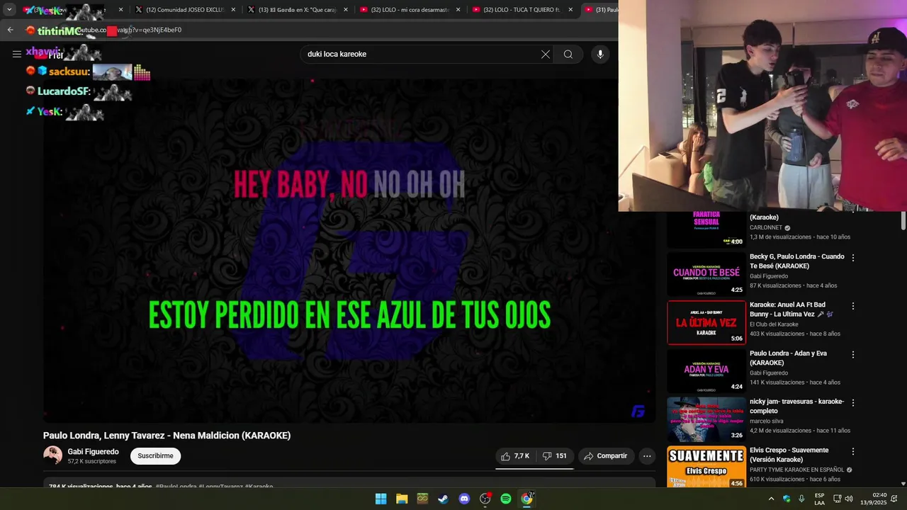907x510 pixels.
Task: Dislike the video with thumbs down
Action: [x=555, y=456]
